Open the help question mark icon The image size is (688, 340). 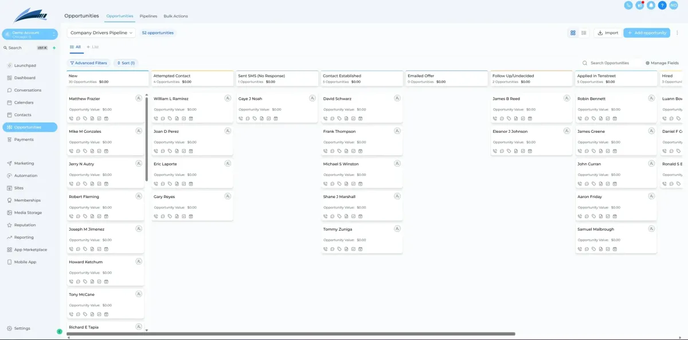point(662,5)
